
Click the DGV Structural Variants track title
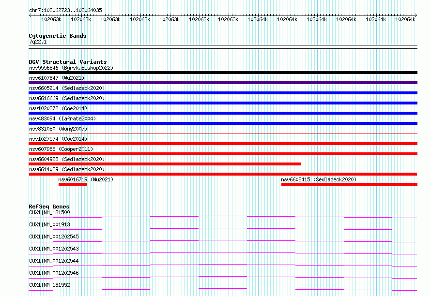coord(68,62)
